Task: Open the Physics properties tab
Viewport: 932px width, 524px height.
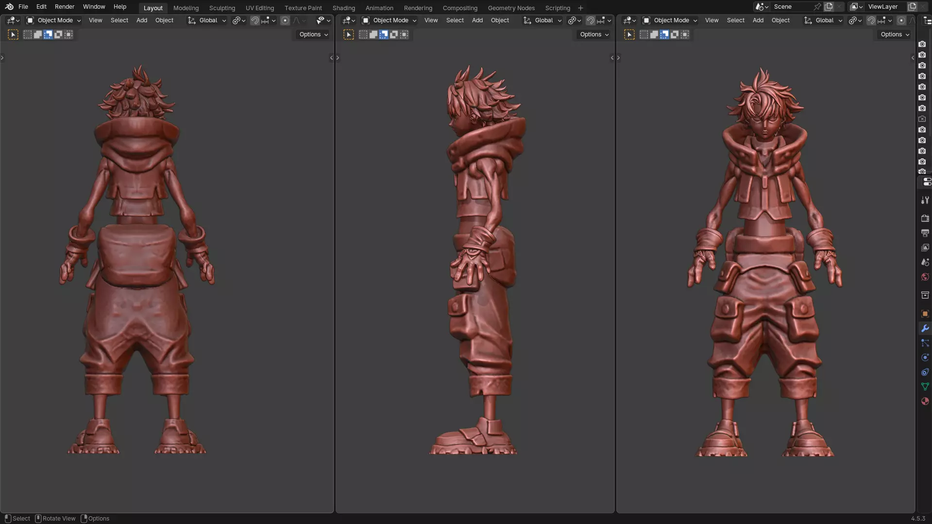Action: [x=925, y=357]
